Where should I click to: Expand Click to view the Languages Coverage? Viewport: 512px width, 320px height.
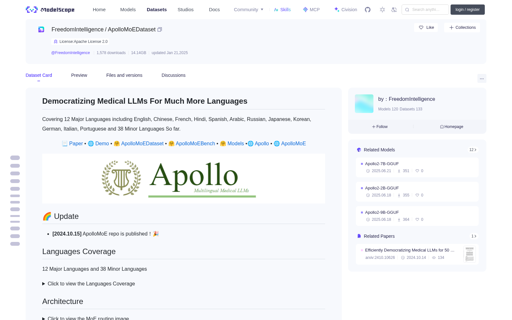(89, 284)
